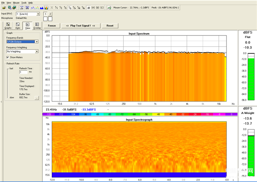Toggle the channel 2 button

(50, 14)
